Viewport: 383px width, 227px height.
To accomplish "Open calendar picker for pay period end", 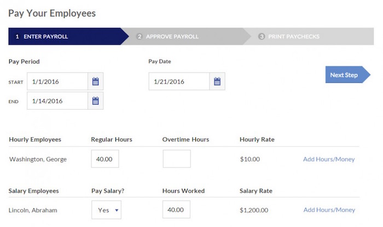I will (95, 101).
